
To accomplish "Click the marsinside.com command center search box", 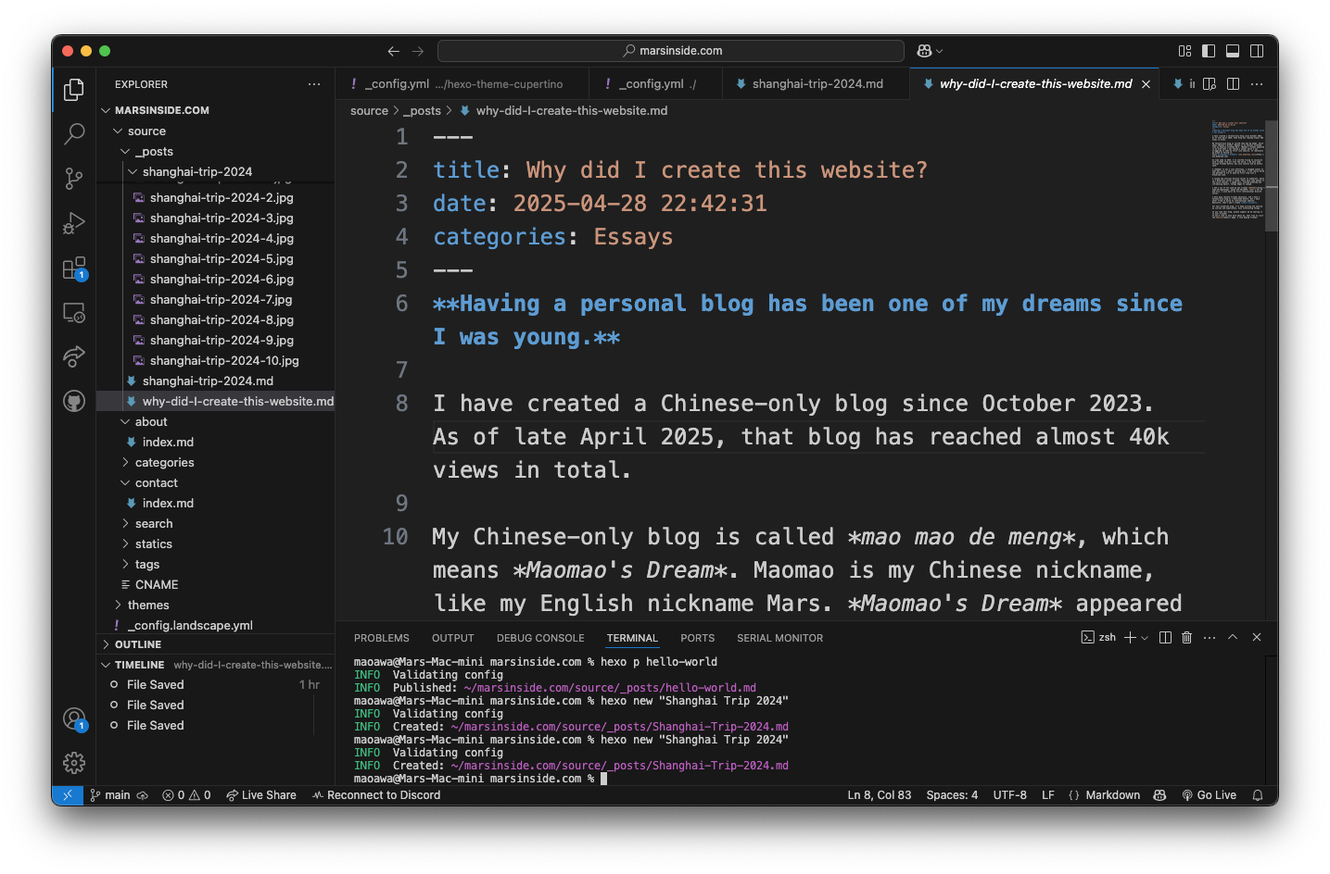I will 671,51.
